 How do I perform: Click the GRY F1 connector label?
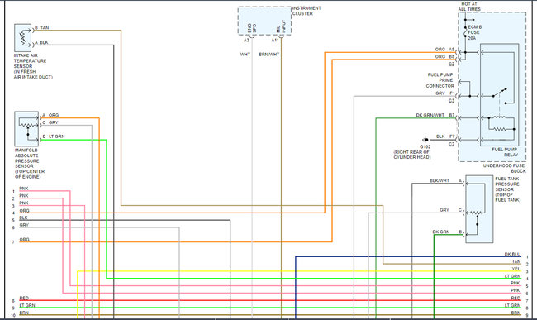[x=444, y=93]
